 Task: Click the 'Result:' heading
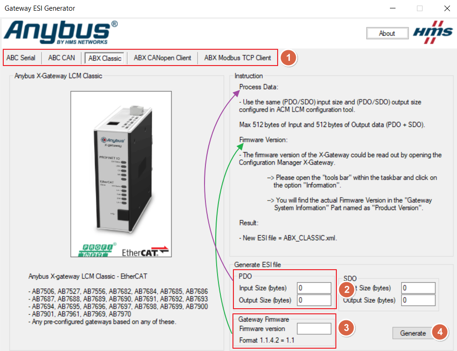pyautogui.click(x=249, y=223)
